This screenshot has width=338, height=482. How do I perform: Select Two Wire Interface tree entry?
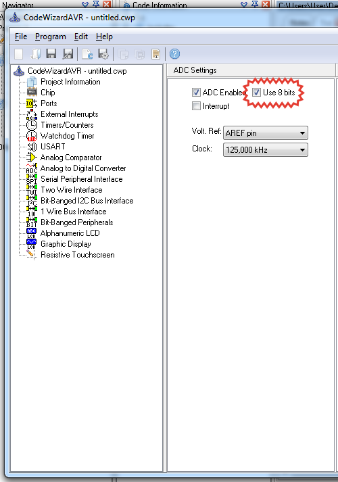click(x=71, y=190)
